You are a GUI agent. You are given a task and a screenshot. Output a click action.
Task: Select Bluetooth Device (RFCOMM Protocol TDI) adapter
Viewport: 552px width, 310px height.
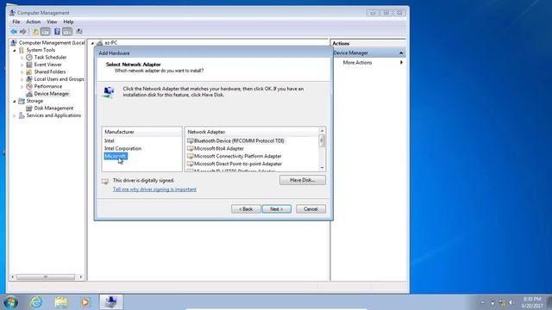[x=239, y=140]
